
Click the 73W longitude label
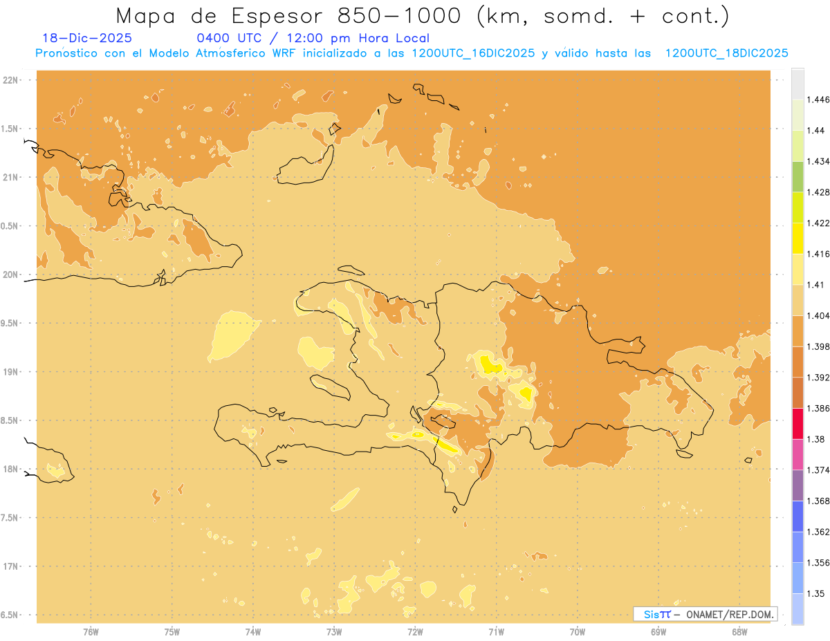pos(334,632)
